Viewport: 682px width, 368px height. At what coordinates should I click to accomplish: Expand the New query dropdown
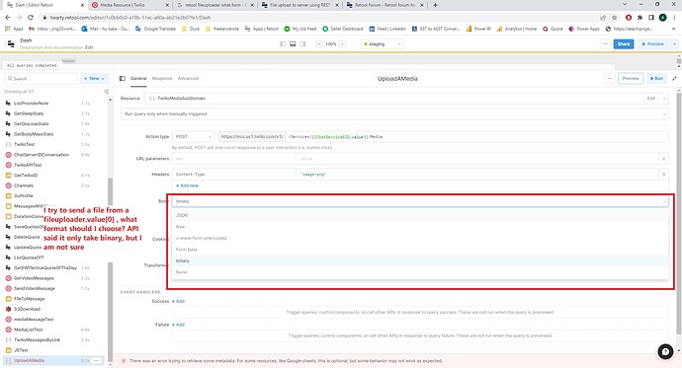[94, 79]
